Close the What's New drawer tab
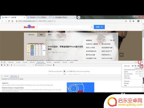Viewport: 144px width, 108px height. [x=18, y=76]
